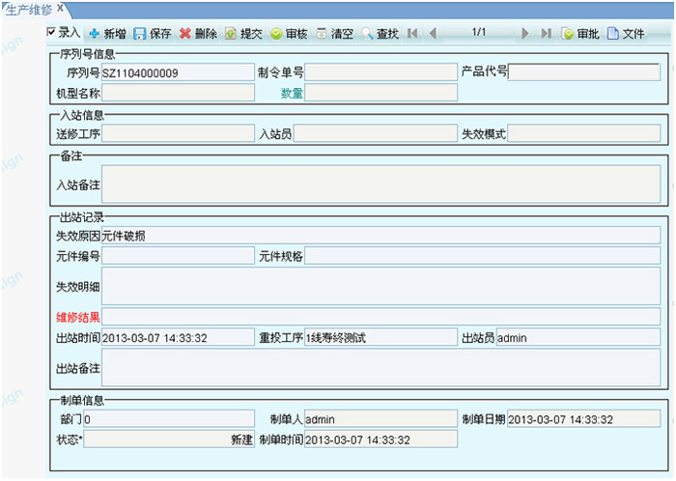Click the 提交 (submit) toolbar icon

pyautogui.click(x=231, y=34)
